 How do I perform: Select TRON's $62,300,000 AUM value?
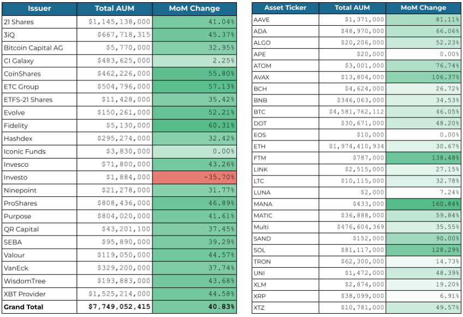[x=352, y=262]
